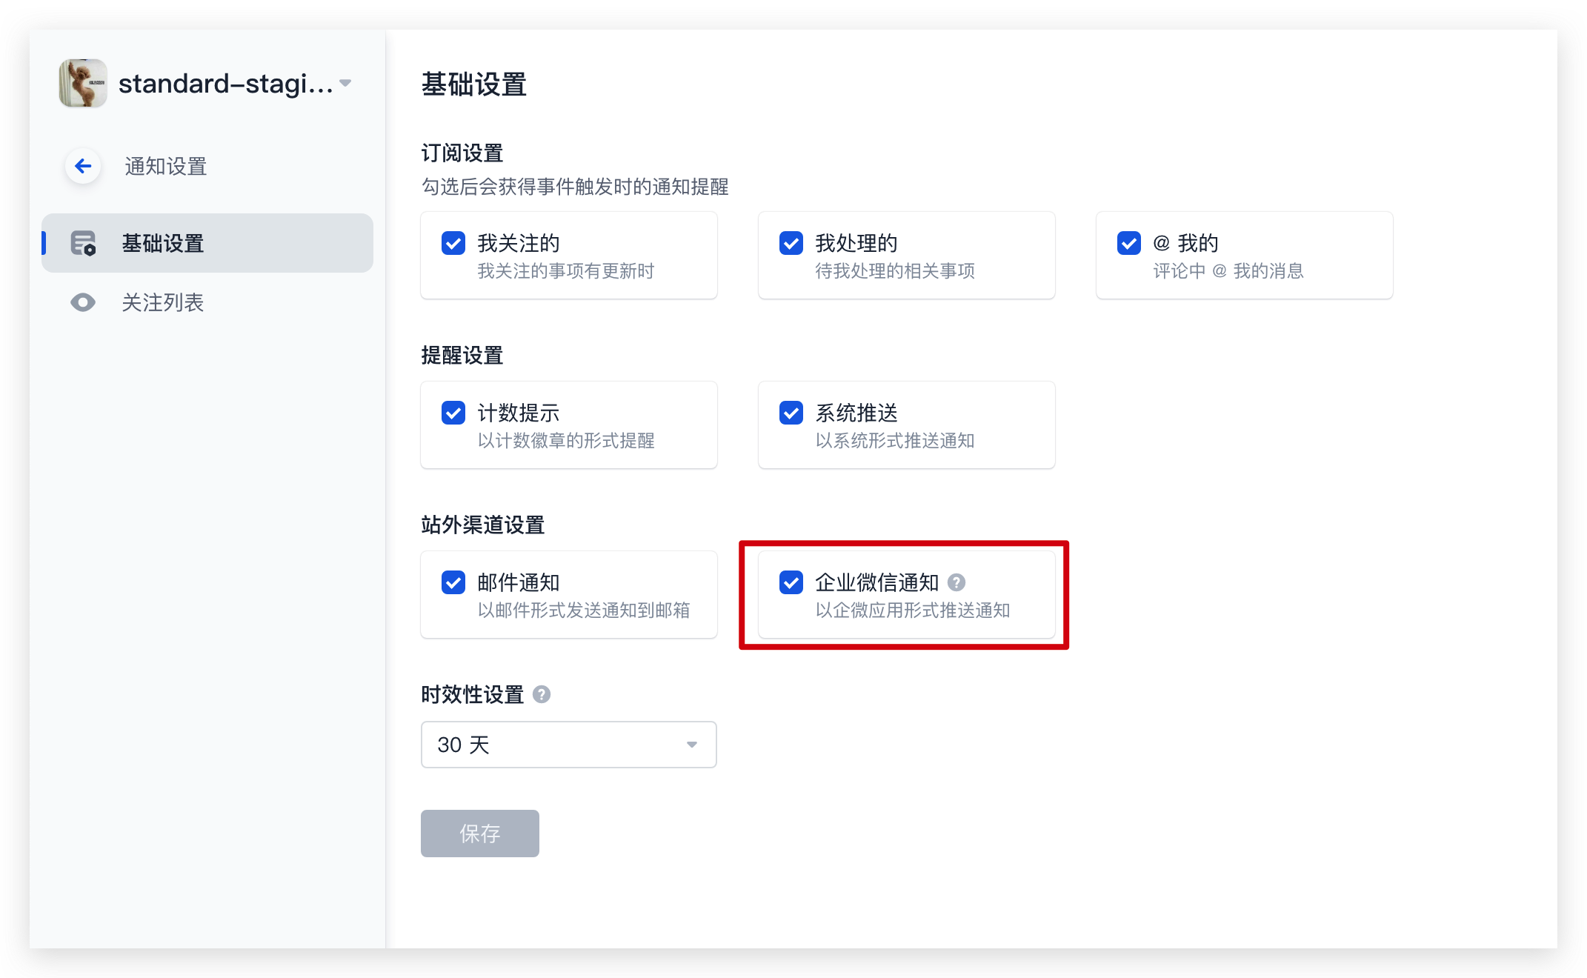Click the 通知设置 label in sidebar

(x=166, y=166)
